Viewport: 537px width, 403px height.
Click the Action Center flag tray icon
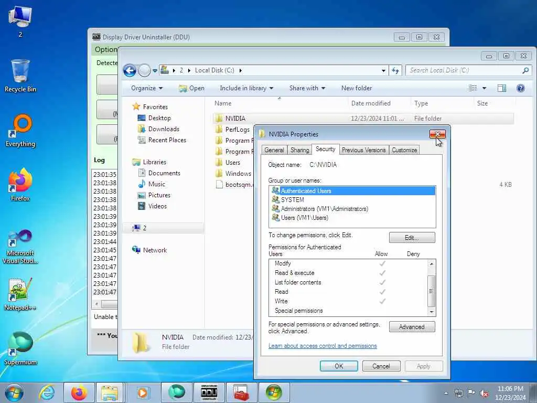pyautogui.click(x=471, y=394)
